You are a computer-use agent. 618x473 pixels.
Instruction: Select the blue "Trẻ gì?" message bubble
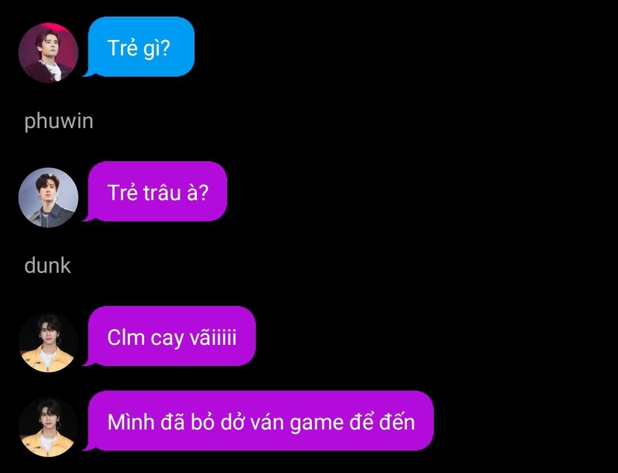coord(141,47)
